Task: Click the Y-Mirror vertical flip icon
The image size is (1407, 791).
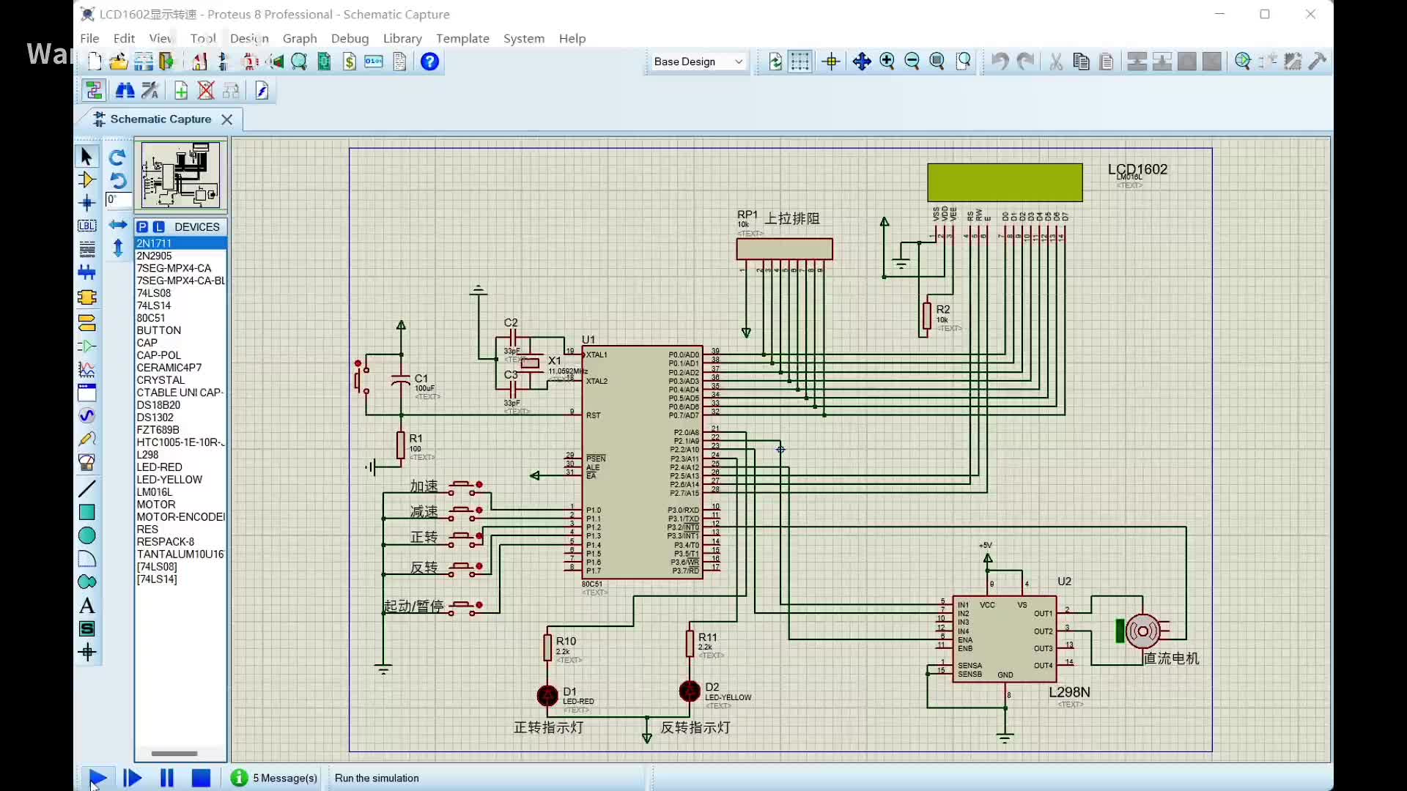Action: pyautogui.click(x=117, y=248)
